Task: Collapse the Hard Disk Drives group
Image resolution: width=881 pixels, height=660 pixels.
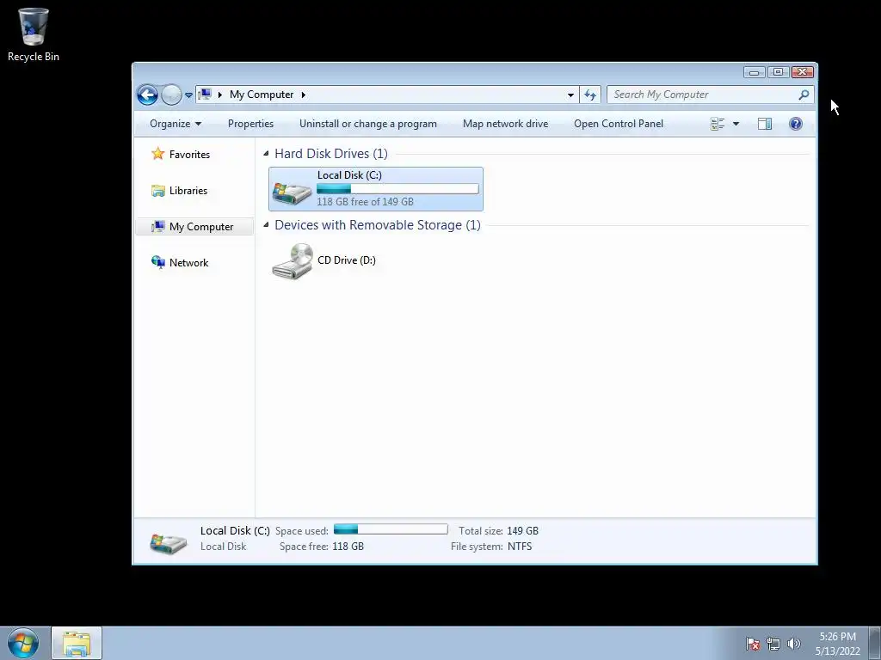Action: click(x=266, y=153)
